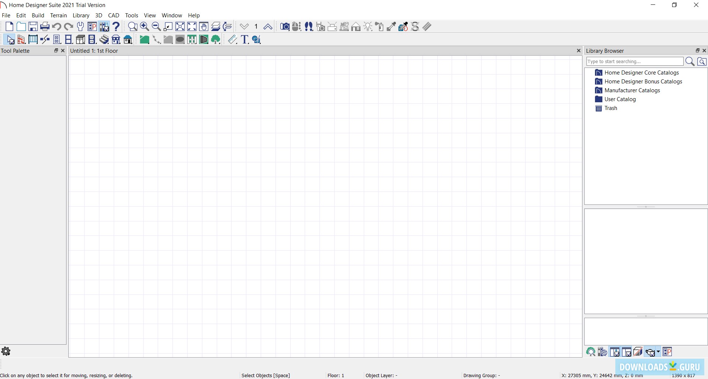This screenshot has height=379, width=708.
Task: Start a Walkthrough with the footprints tool
Action: click(x=309, y=26)
